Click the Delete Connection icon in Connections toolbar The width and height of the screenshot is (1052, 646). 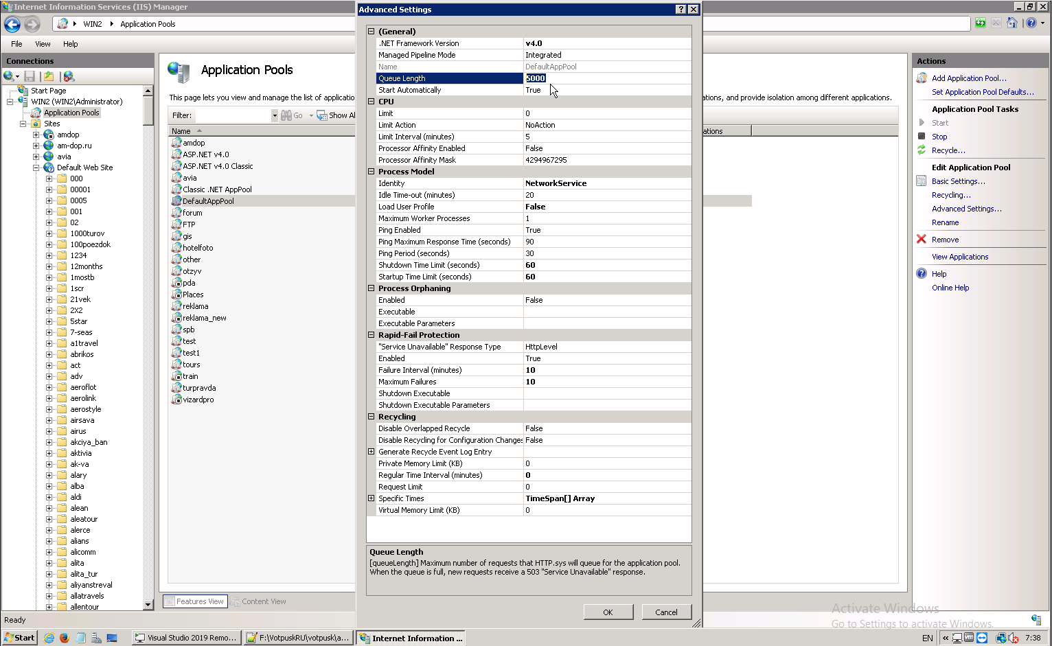pos(69,76)
